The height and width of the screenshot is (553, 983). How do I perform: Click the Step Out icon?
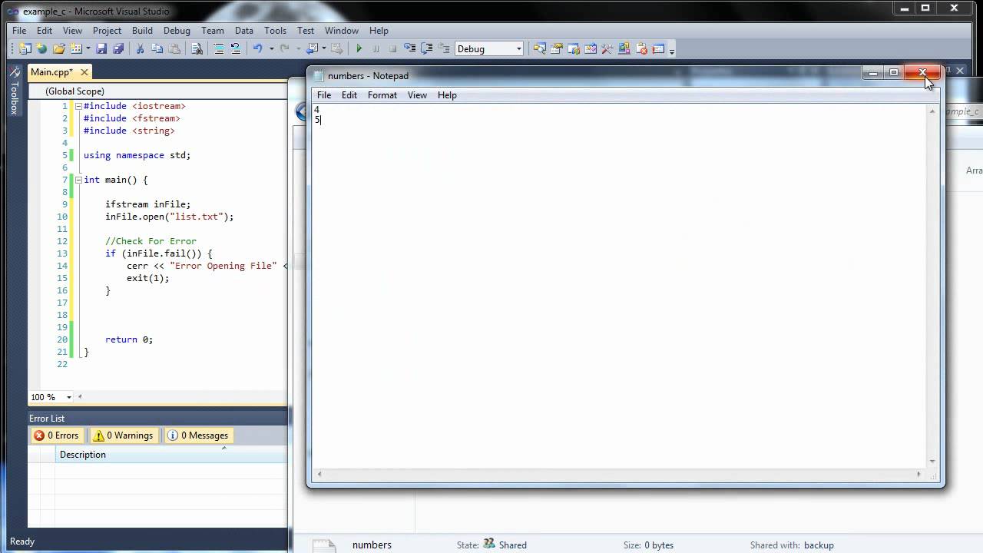click(x=444, y=48)
